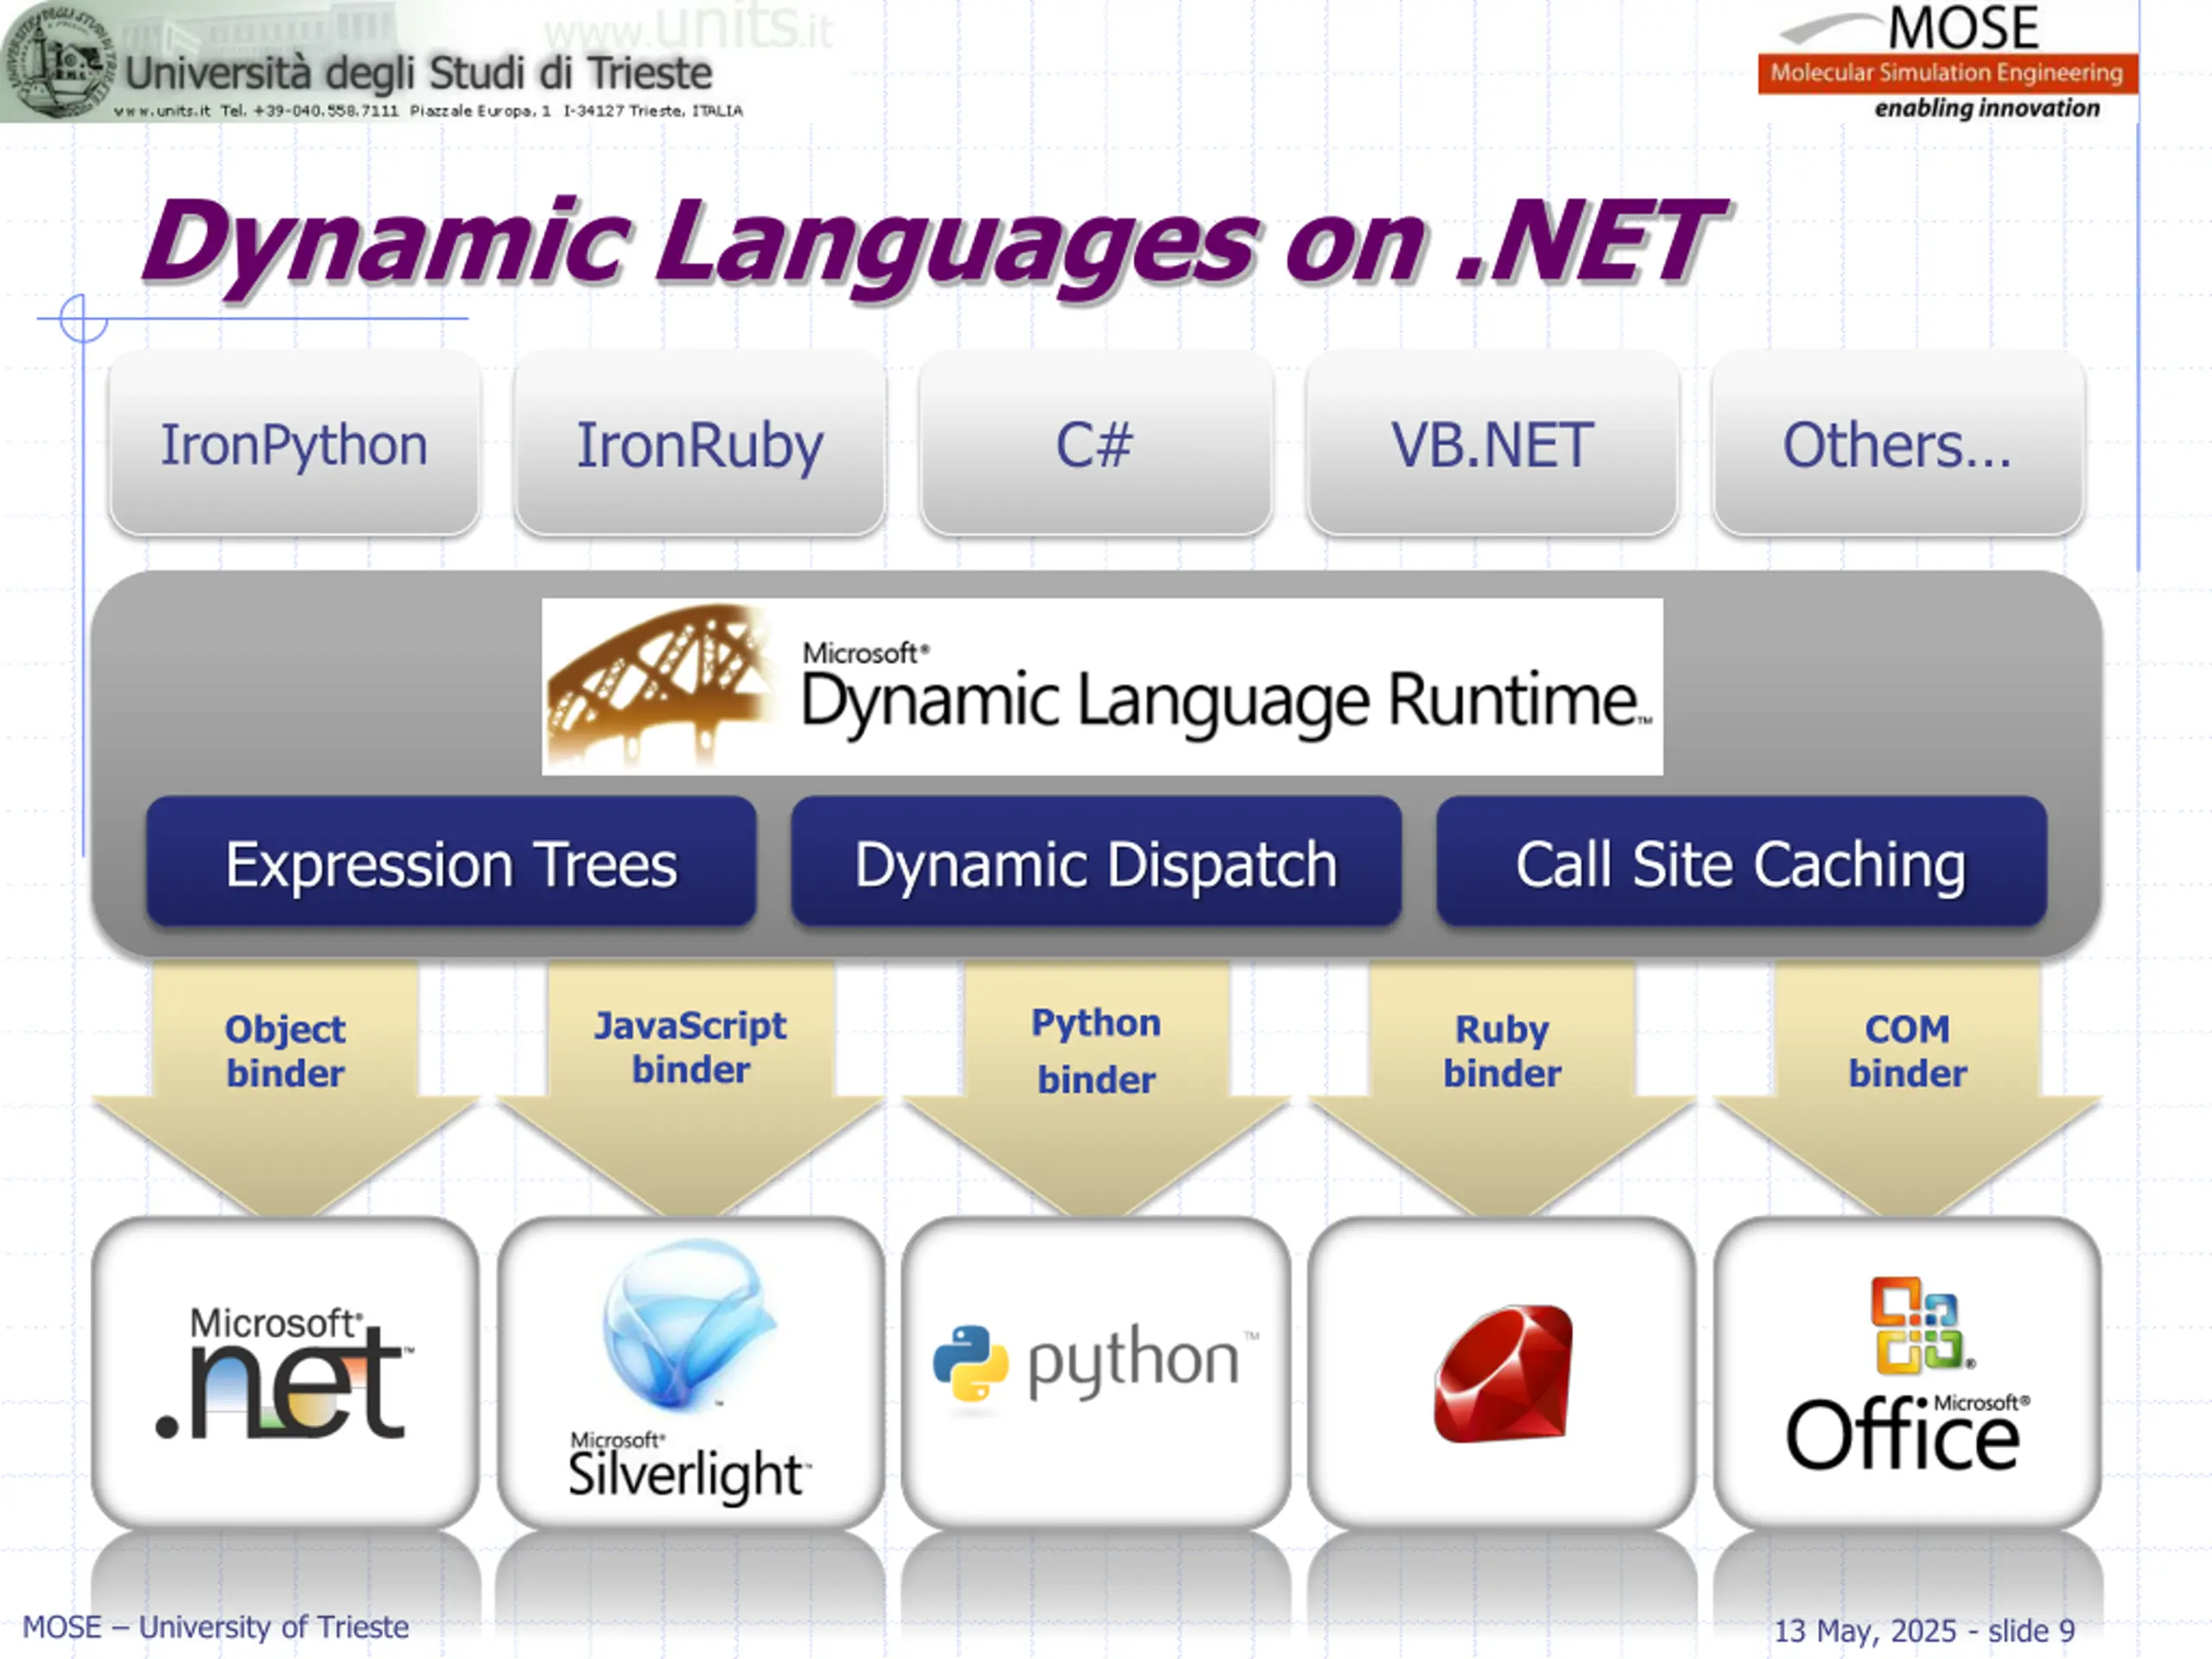The width and height of the screenshot is (2212, 1659).
Task: Click the university address line under the header
Action: point(428,111)
